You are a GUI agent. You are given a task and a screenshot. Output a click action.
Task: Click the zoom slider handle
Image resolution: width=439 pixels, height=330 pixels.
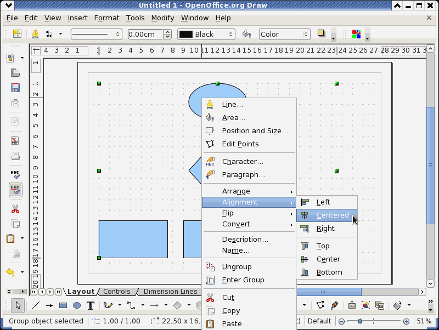point(360,321)
